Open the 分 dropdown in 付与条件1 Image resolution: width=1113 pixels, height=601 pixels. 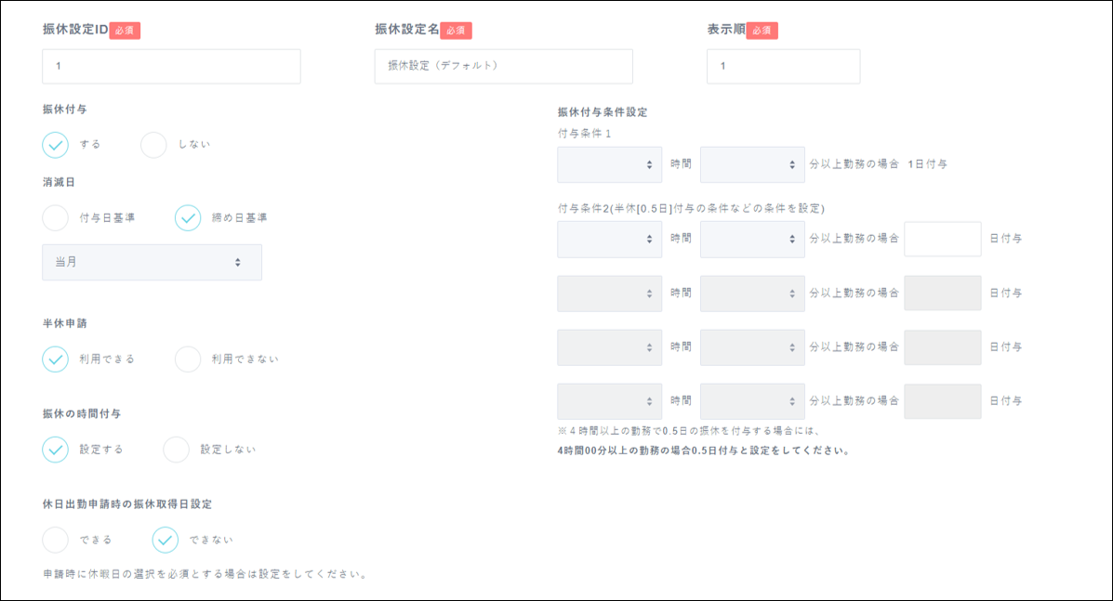click(753, 163)
